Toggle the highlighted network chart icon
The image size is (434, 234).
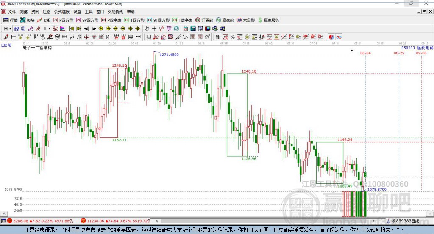point(17,29)
